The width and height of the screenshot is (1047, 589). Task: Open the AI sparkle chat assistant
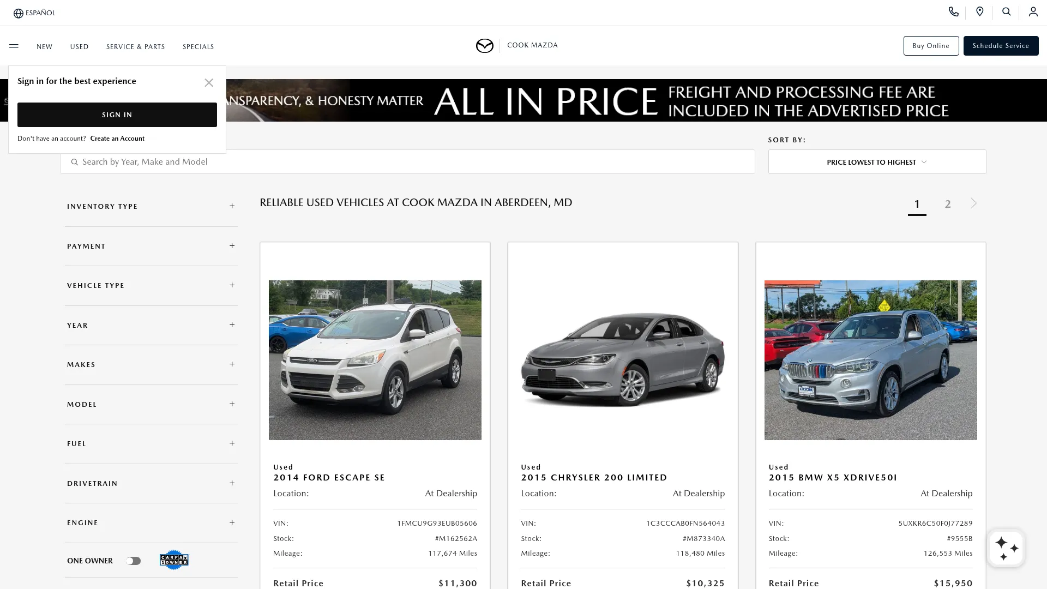[x=1006, y=548]
